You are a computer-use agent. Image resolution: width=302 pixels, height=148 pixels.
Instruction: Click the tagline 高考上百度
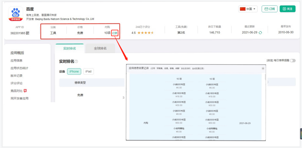41,15
